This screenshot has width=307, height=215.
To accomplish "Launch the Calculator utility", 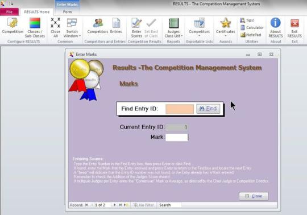I will point(252,28).
